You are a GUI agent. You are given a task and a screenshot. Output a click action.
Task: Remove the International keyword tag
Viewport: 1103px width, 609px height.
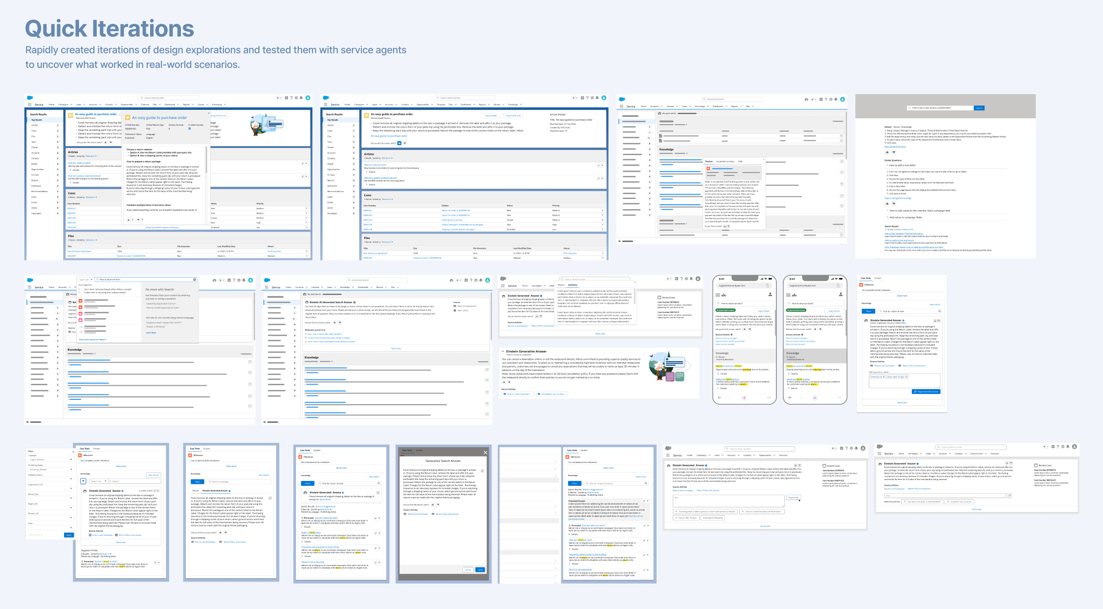[x=883, y=377]
